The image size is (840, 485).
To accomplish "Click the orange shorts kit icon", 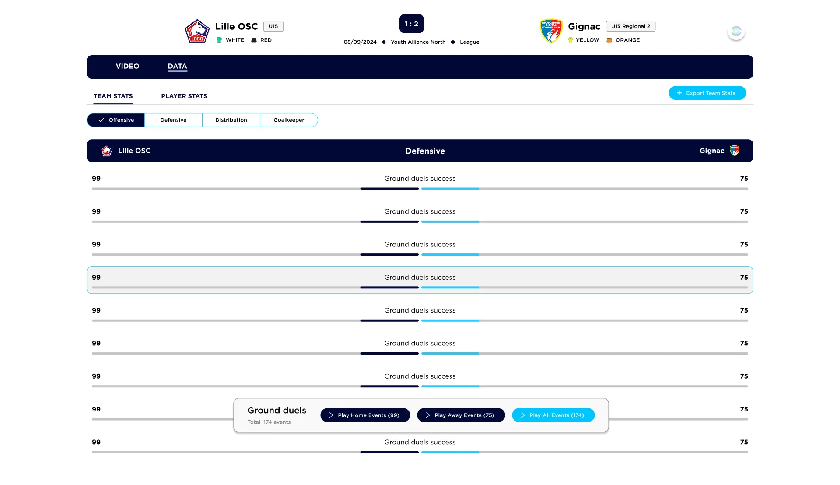I will pyautogui.click(x=609, y=40).
